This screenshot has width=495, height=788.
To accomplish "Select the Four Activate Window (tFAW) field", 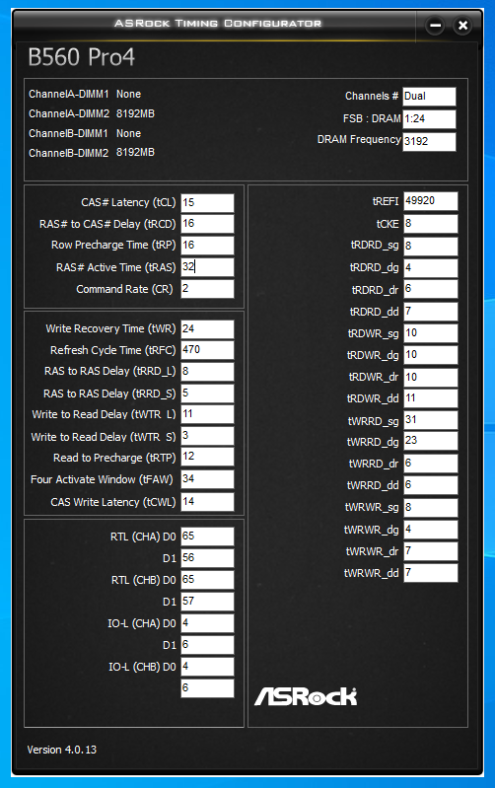I will pos(207,479).
